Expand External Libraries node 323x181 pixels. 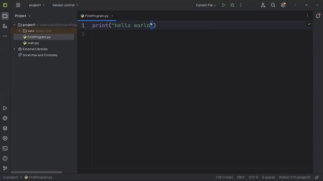tap(15, 49)
